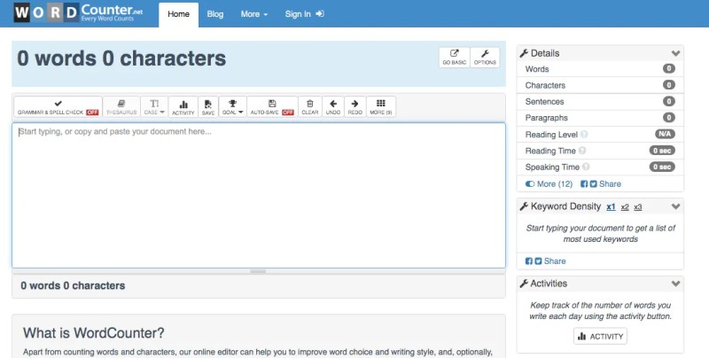Open Details panel wrench settings
The height and width of the screenshot is (358, 709).
(524, 53)
